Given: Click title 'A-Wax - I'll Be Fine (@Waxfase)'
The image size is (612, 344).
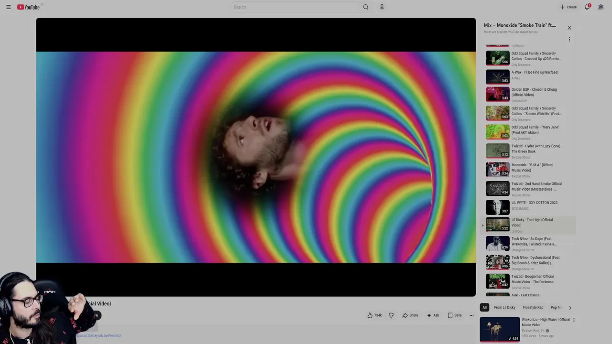Looking at the screenshot, I should point(535,72).
